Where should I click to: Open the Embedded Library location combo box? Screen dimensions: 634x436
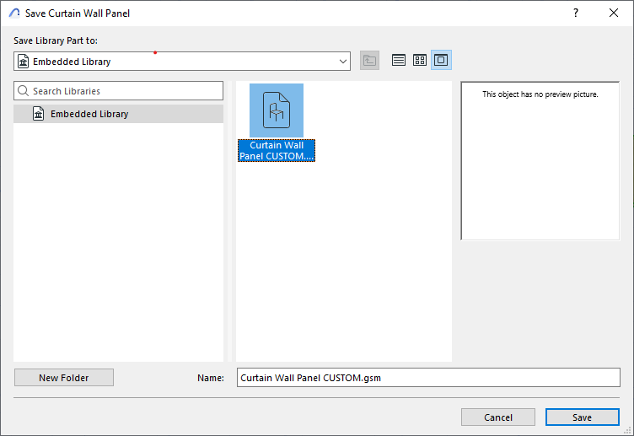tap(181, 62)
